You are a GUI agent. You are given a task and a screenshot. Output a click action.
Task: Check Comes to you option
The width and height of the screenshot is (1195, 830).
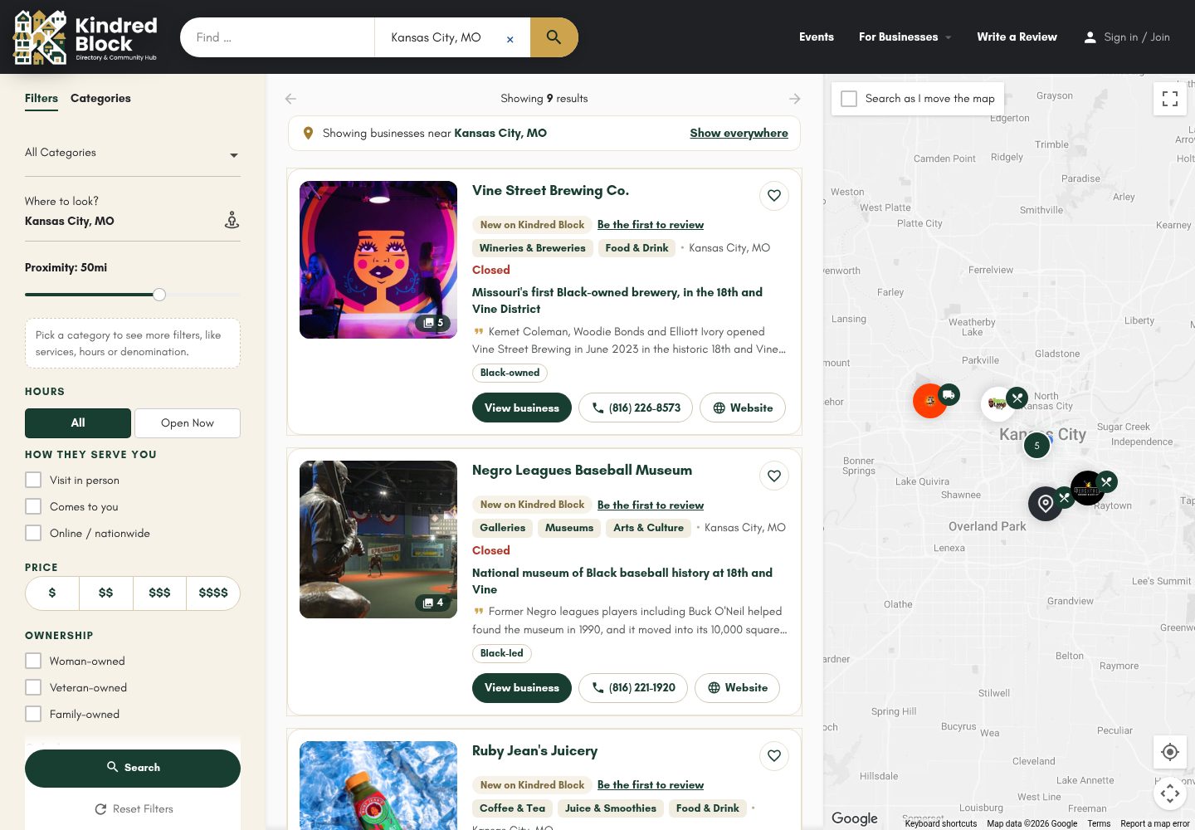pos(33,506)
